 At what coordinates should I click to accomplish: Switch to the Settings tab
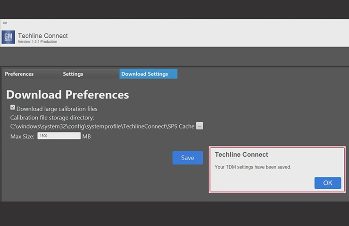90,74
